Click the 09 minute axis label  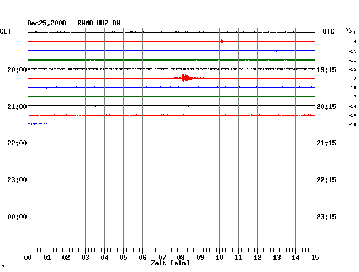[200, 258]
